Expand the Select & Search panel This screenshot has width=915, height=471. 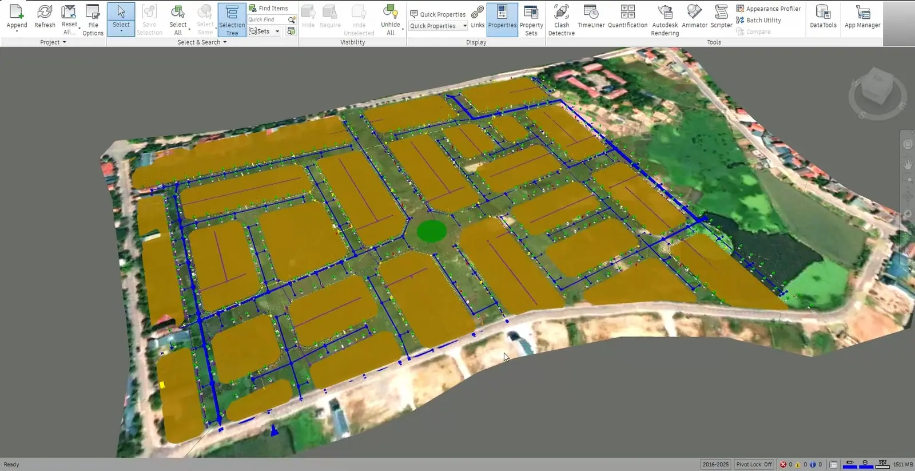click(202, 42)
